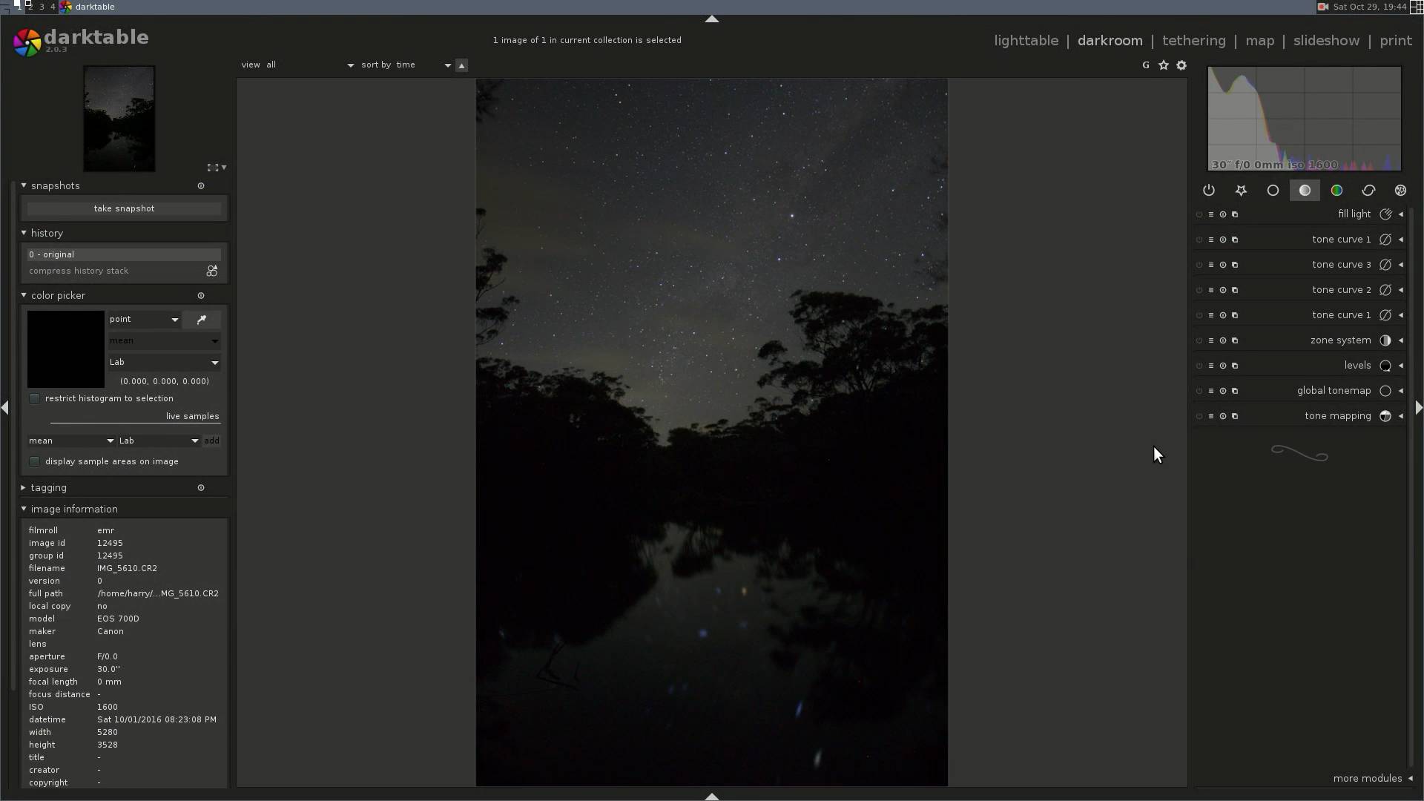Enable the zone system module
The width and height of the screenshot is (1424, 801).
pos(1199,340)
